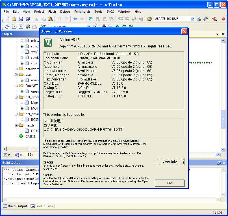Click the red breakpoint circle icon
Image resolution: width=228 pixels, height=216 pixels.
click(224, 19)
